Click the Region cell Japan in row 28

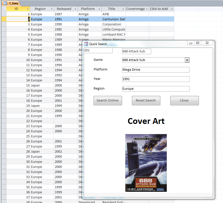42,152
